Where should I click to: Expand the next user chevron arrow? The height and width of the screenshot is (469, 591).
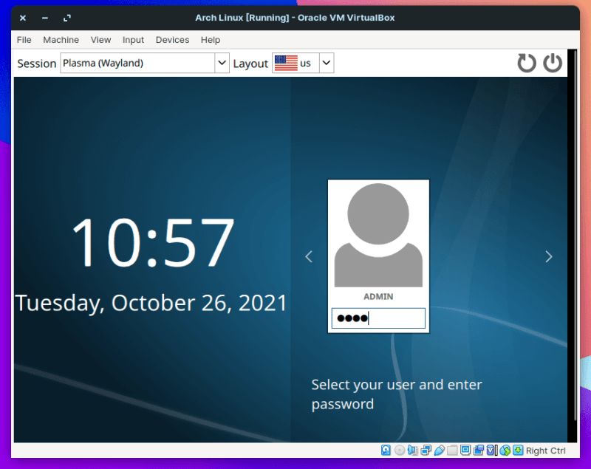[549, 256]
